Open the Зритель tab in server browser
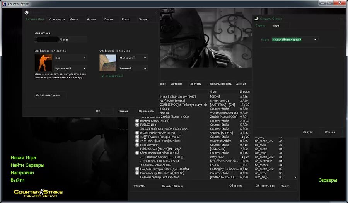This screenshot has width=348, height=203. coord(196,84)
